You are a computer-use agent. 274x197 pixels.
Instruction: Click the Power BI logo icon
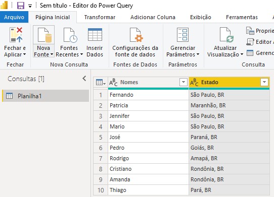(x=4, y=5)
